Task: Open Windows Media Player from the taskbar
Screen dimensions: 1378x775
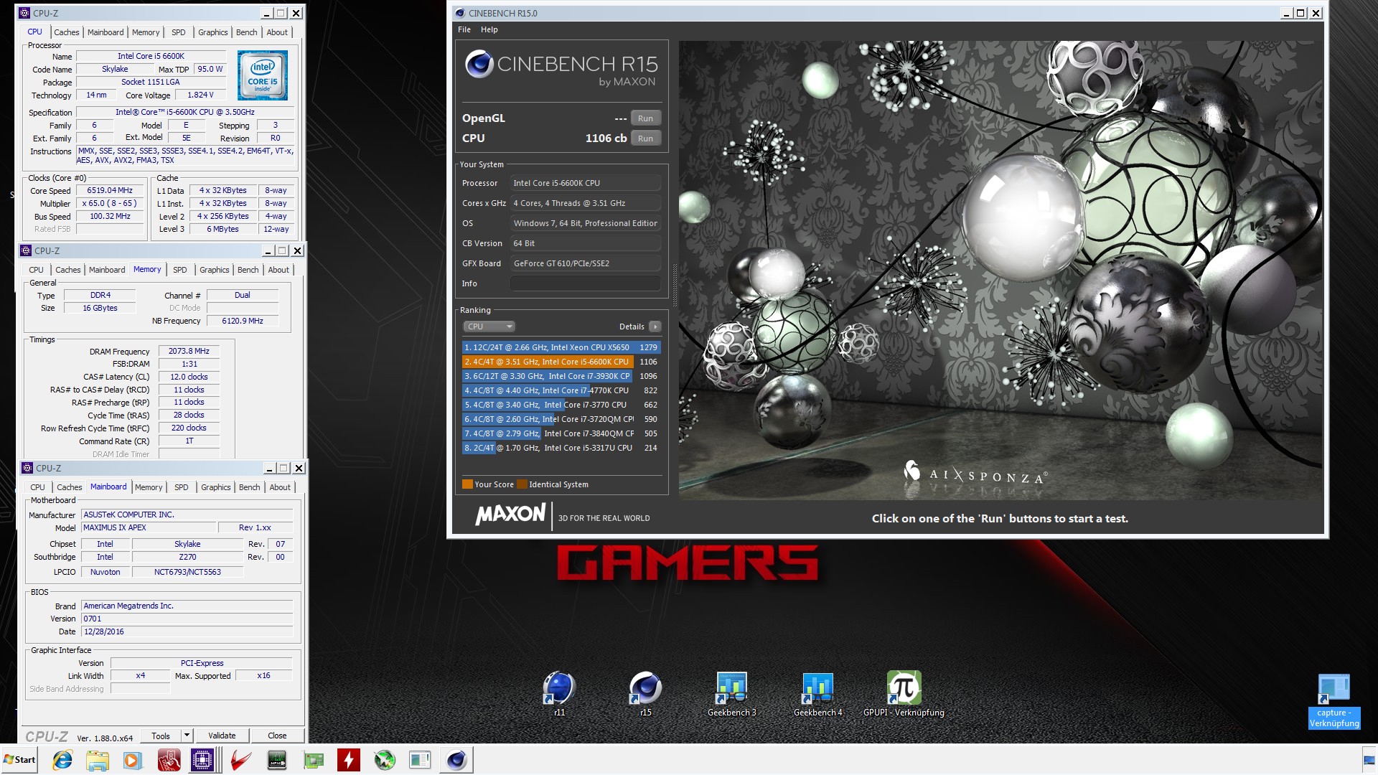Action: pyautogui.click(x=133, y=760)
